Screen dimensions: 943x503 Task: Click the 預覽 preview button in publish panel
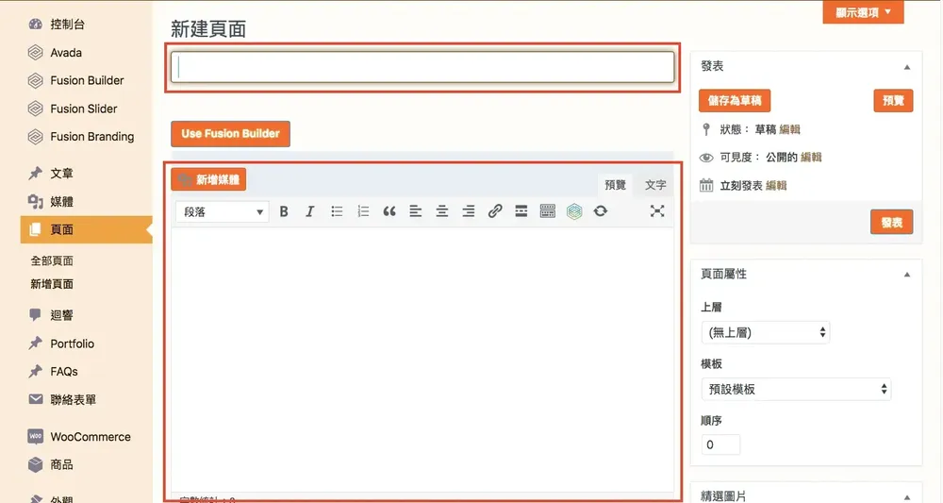pyautogui.click(x=893, y=100)
